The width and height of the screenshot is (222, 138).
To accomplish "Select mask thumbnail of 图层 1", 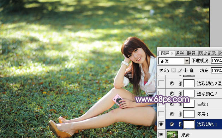I will pyautogui.click(x=189, y=114).
